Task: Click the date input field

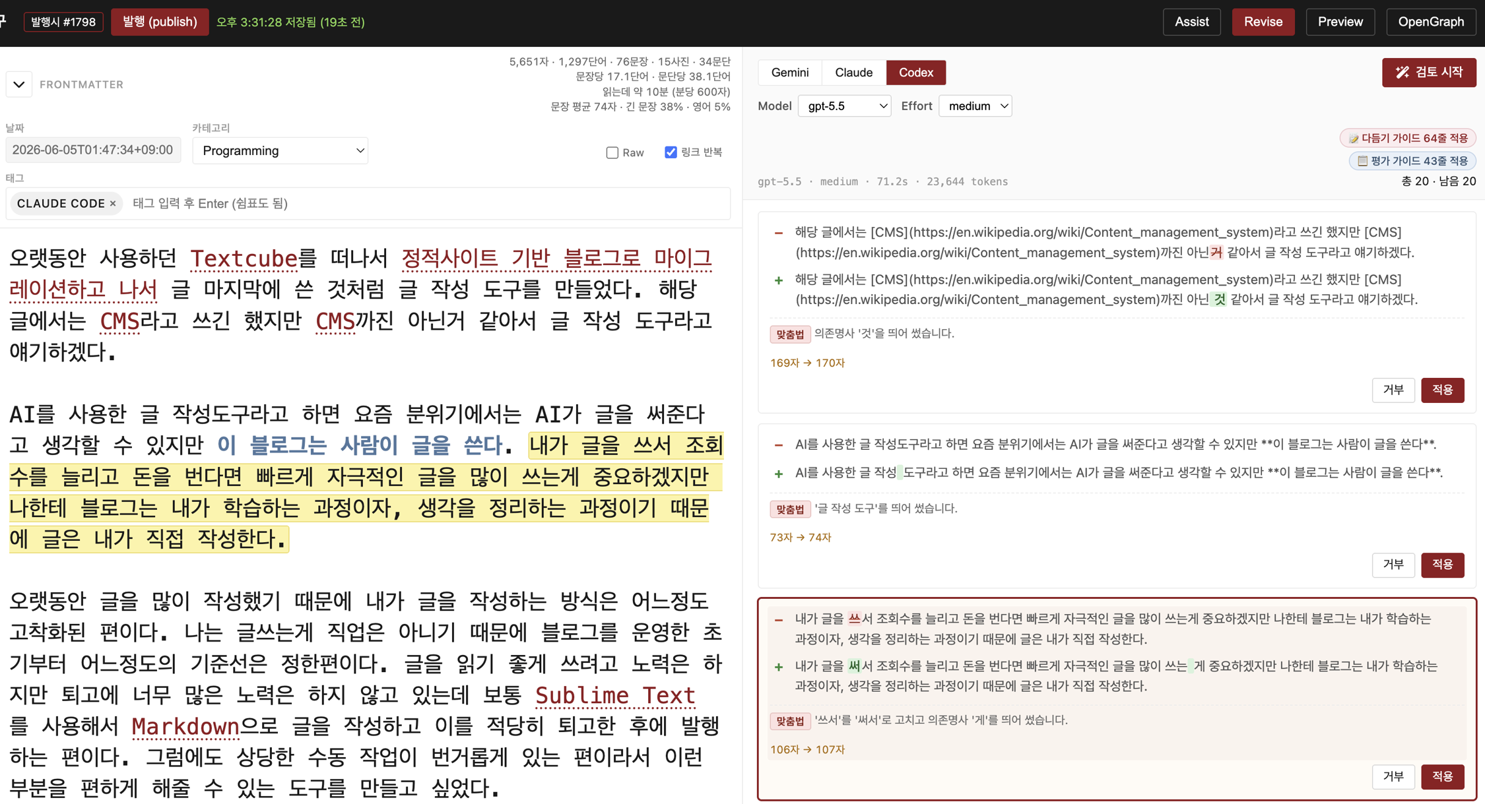Action: [x=93, y=150]
